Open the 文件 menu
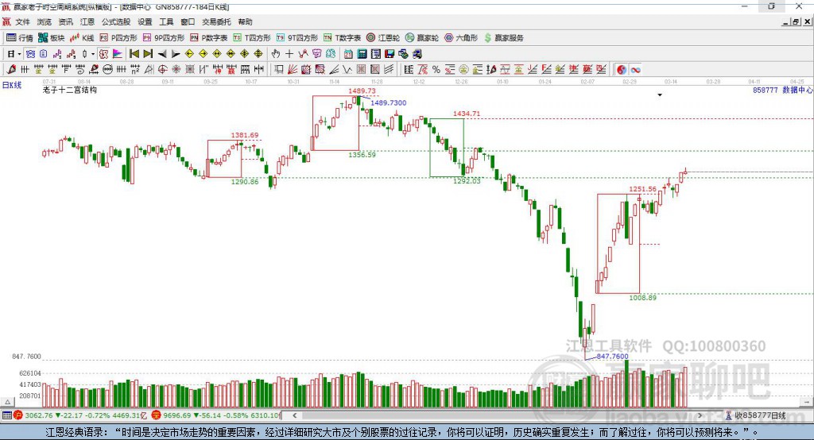Screen dimensions: 814x440 click(22, 21)
